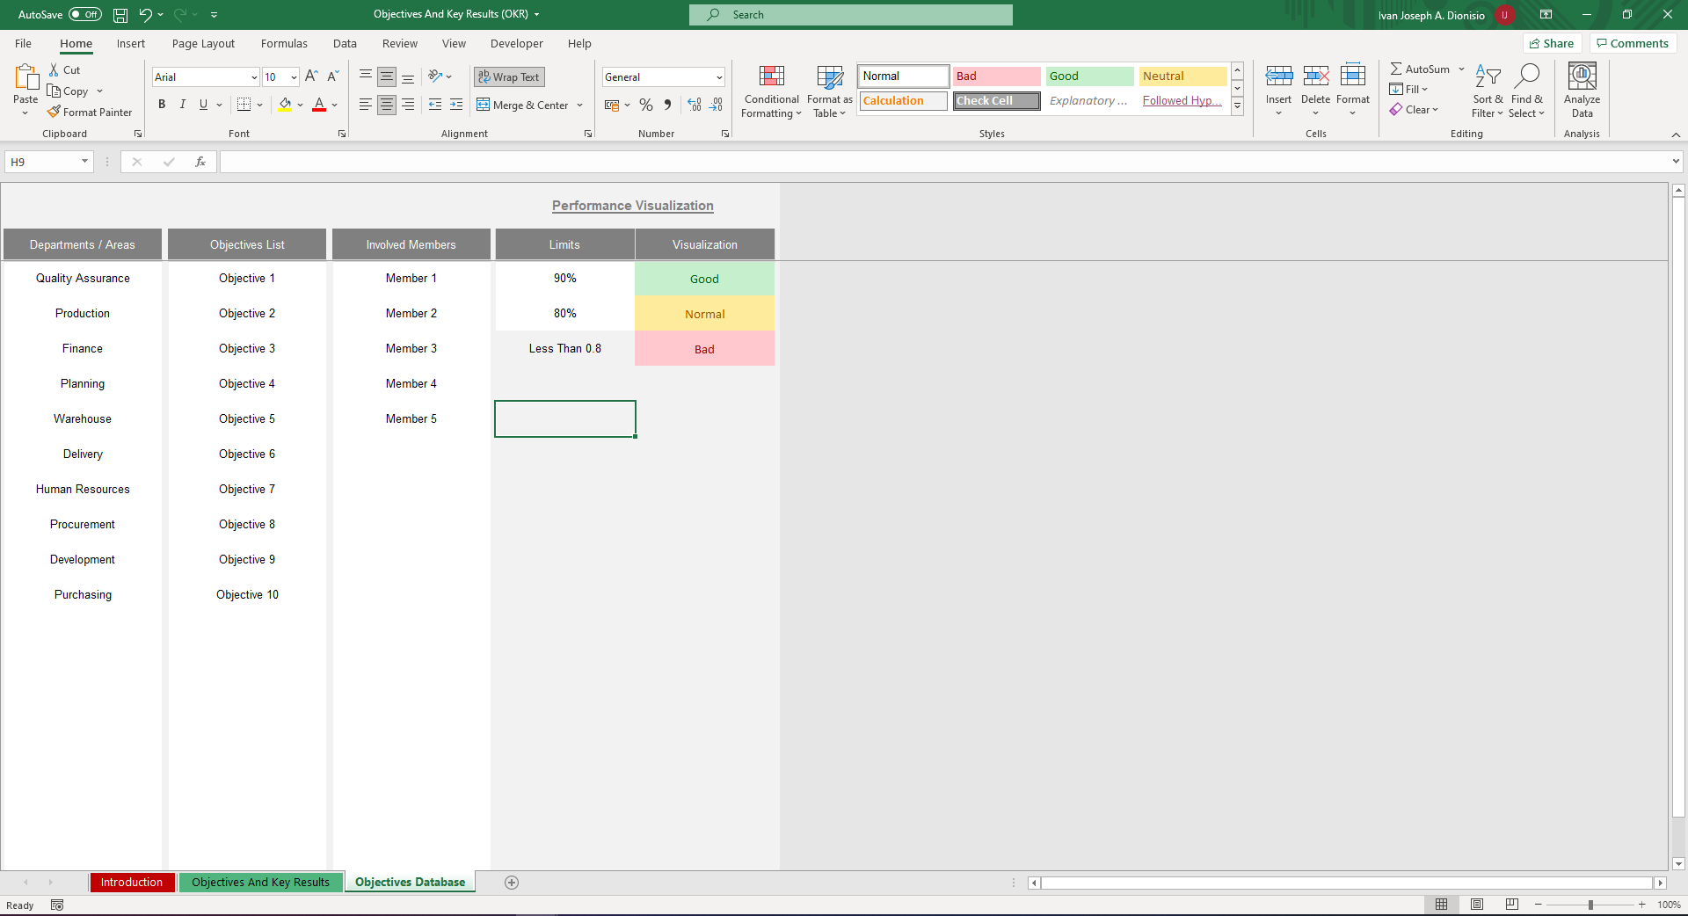Collapse the ribbon

tap(1676, 134)
